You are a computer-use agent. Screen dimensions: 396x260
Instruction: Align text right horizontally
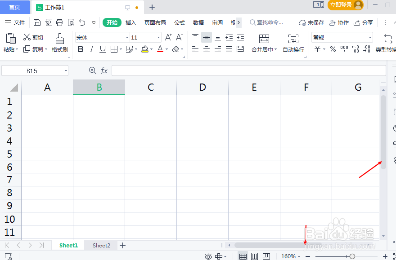click(218, 49)
